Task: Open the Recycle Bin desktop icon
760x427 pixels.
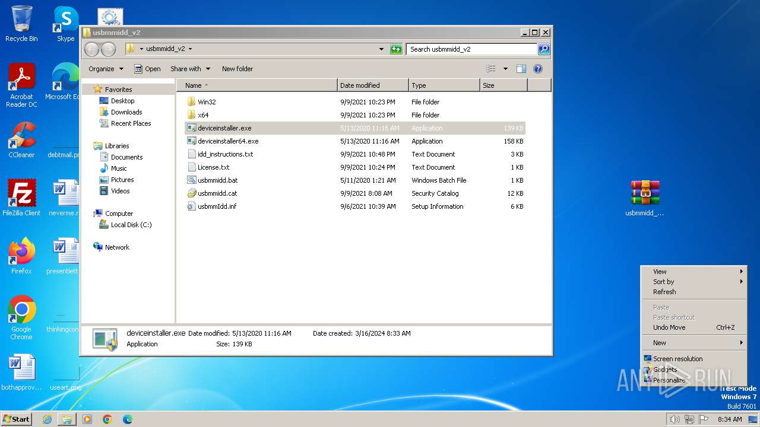Action: (21, 24)
